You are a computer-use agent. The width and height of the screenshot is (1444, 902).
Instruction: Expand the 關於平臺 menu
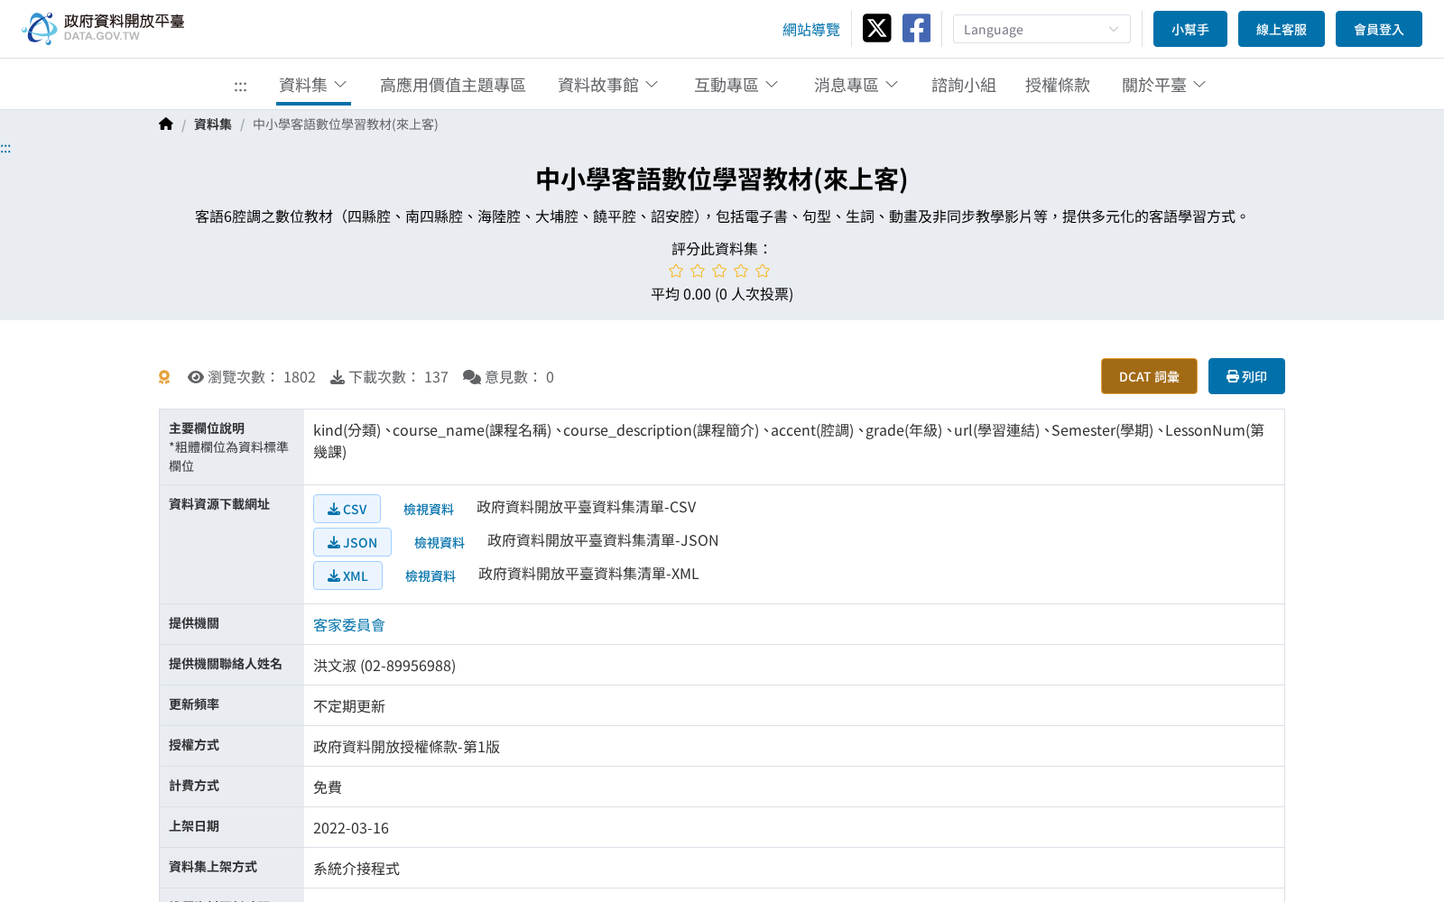1164,85
